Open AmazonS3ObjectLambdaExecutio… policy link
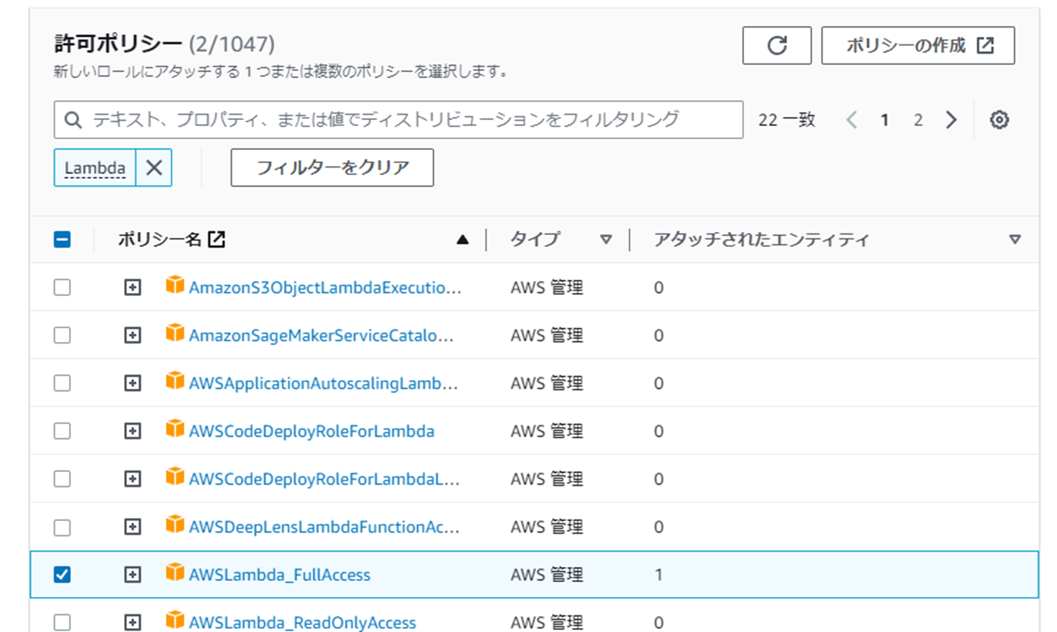Image resolution: width=1057 pixels, height=632 pixels. pyautogui.click(x=325, y=288)
